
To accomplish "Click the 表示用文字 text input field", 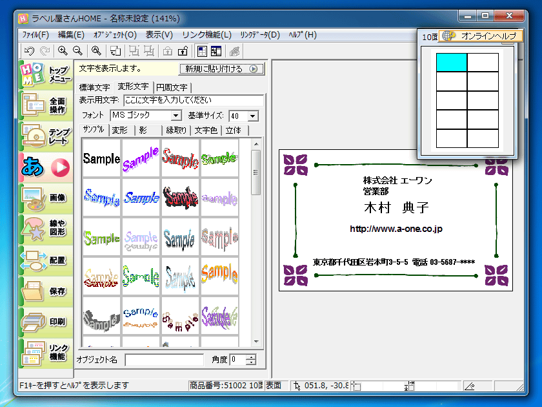I will click(194, 100).
